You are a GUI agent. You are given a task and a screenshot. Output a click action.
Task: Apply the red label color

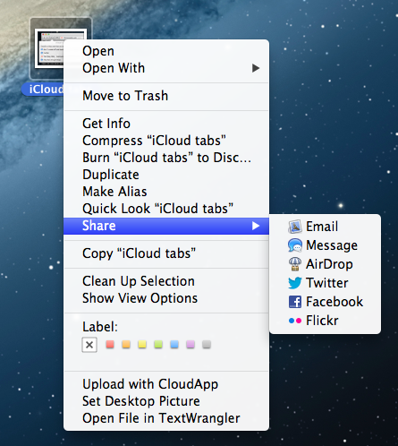tap(110, 345)
